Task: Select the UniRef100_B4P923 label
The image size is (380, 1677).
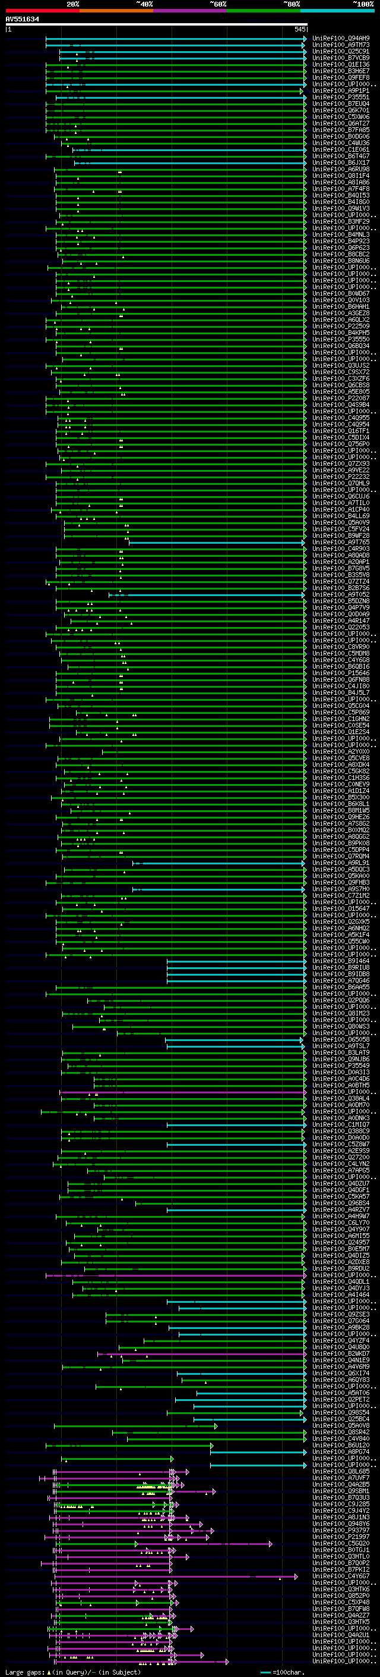Action: (x=341, y=242)
